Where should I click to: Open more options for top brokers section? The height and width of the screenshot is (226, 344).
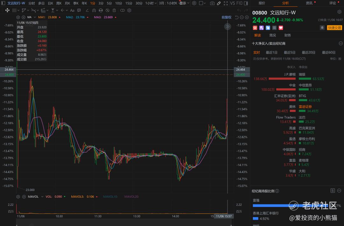tap(341, 43)
